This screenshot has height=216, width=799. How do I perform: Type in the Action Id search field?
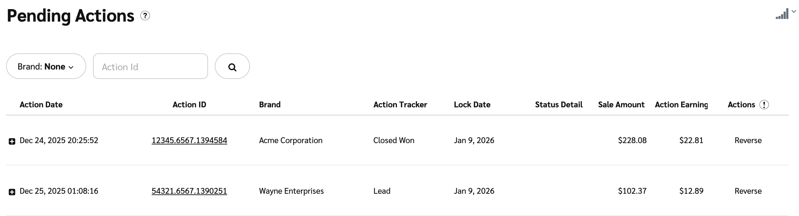click(151, 66)
